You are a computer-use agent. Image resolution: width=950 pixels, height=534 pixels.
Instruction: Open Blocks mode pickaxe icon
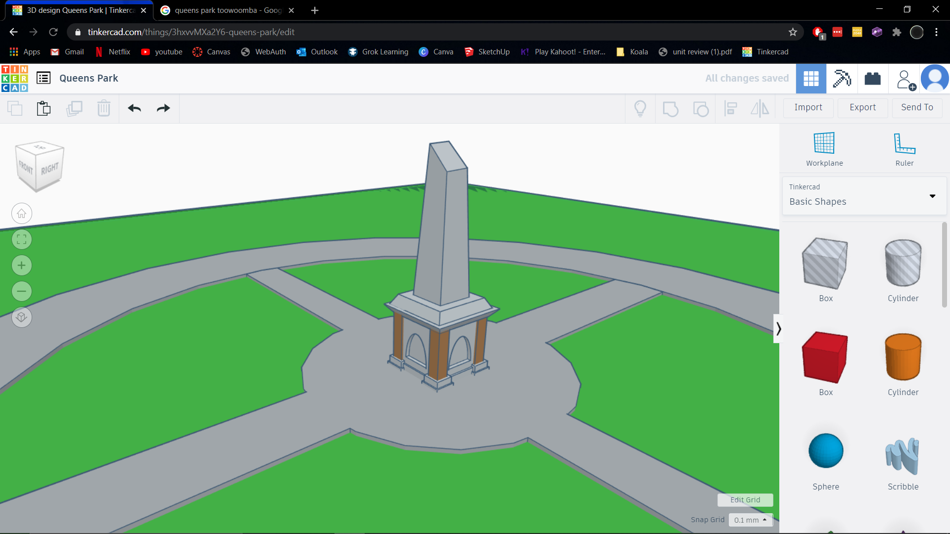coord(842,78)
